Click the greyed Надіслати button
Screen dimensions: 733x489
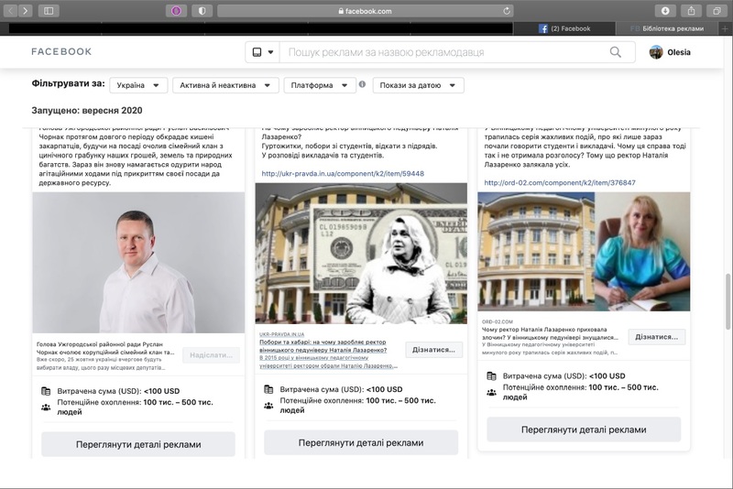point(211,355)
